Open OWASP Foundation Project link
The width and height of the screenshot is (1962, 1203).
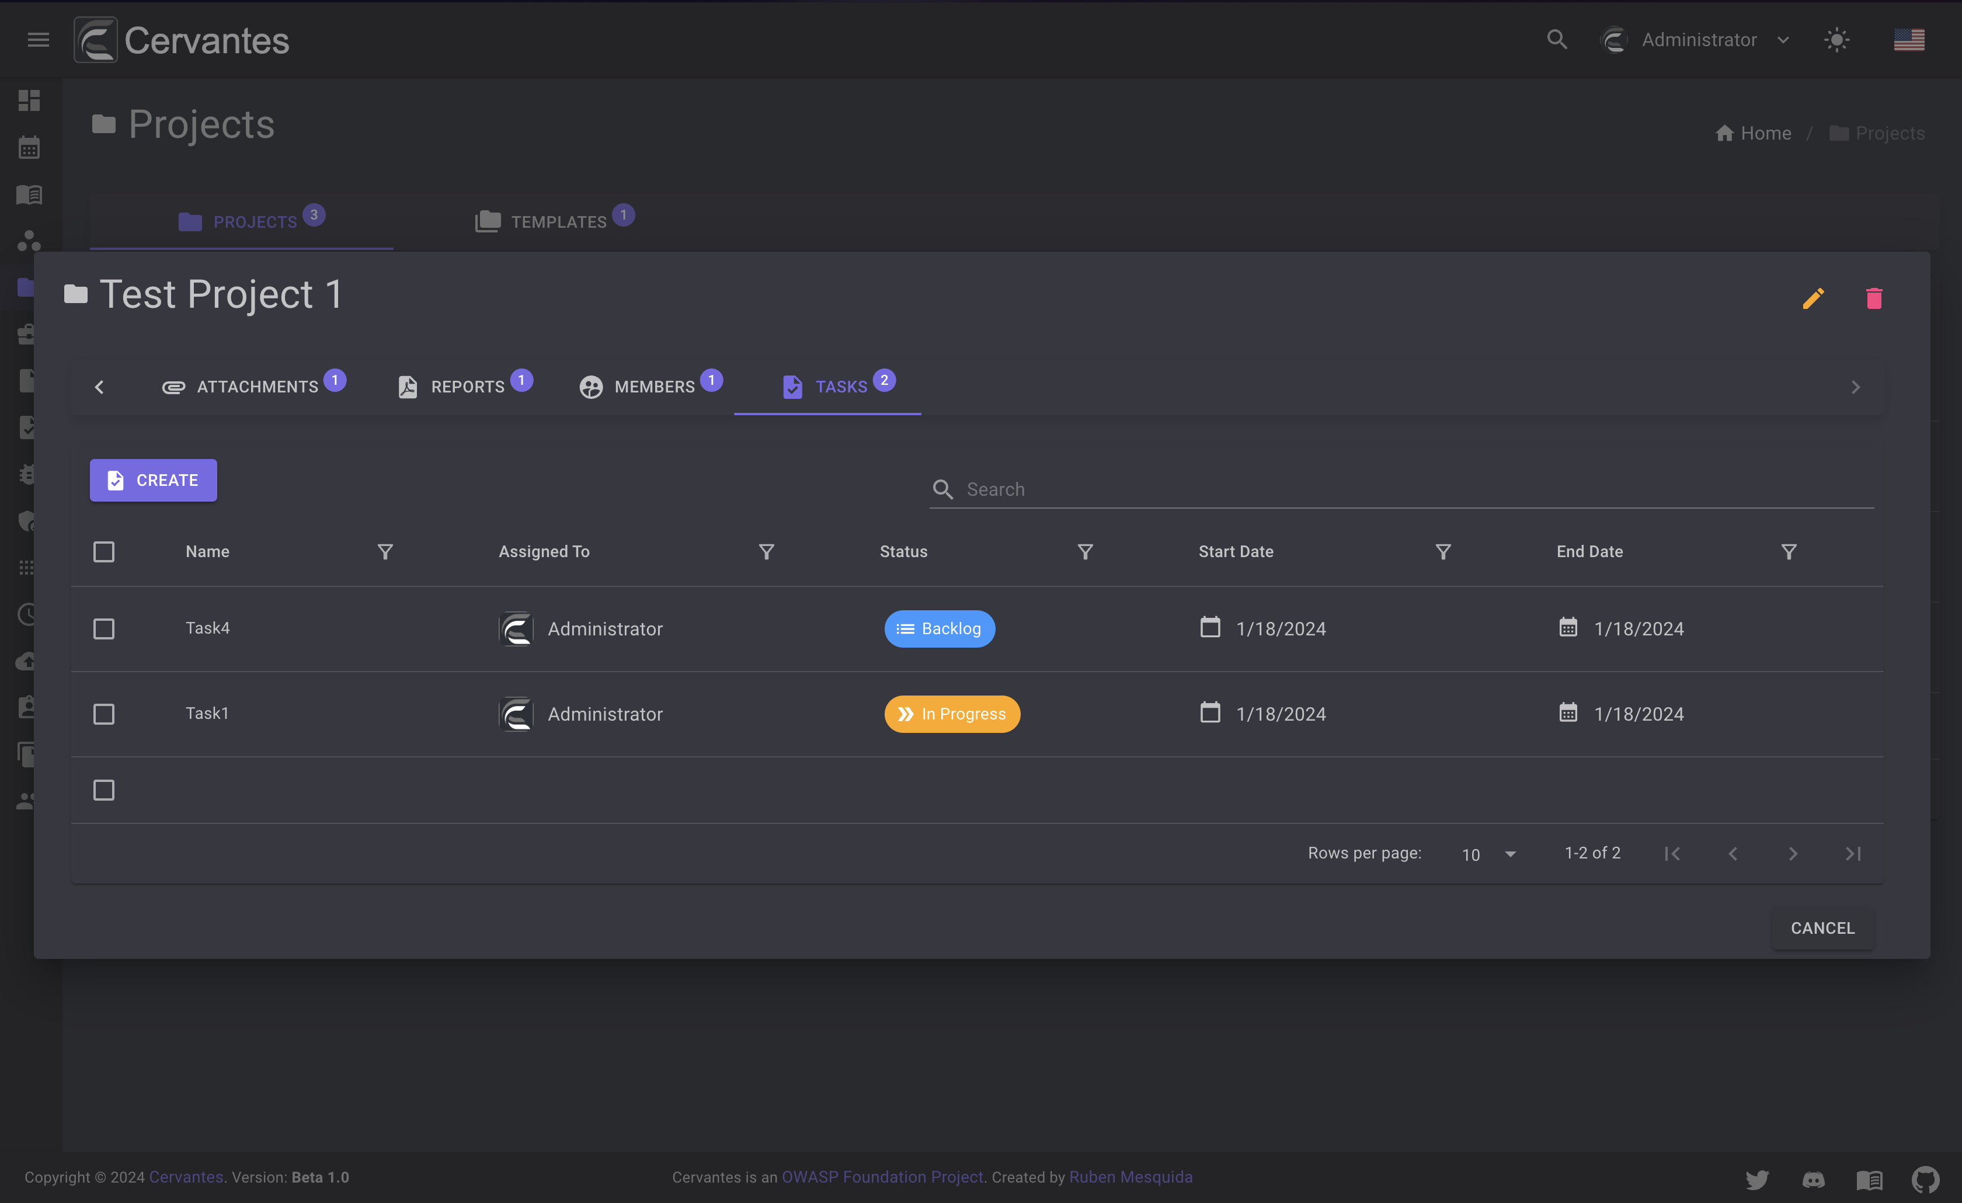(x=882, y=1177)
